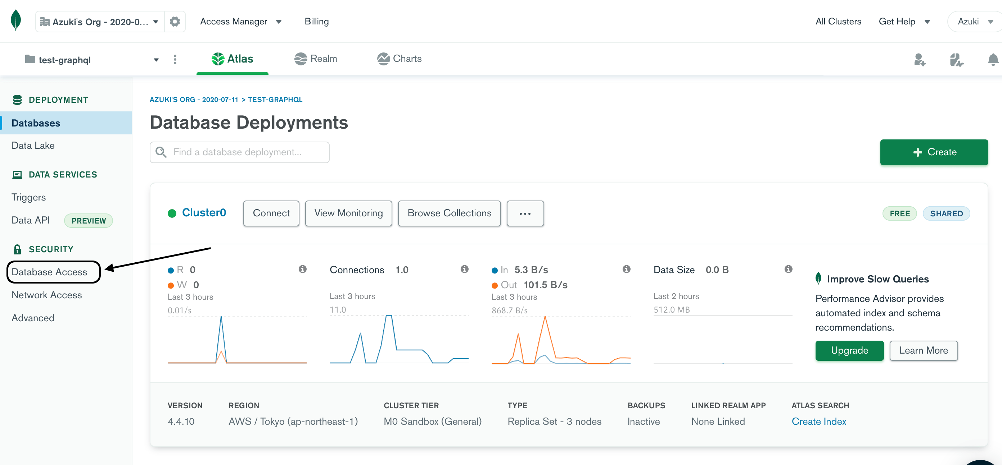Click info icon for Data Size chart
The width and height of the screenshot is (1002, 465).
(789, 269)
